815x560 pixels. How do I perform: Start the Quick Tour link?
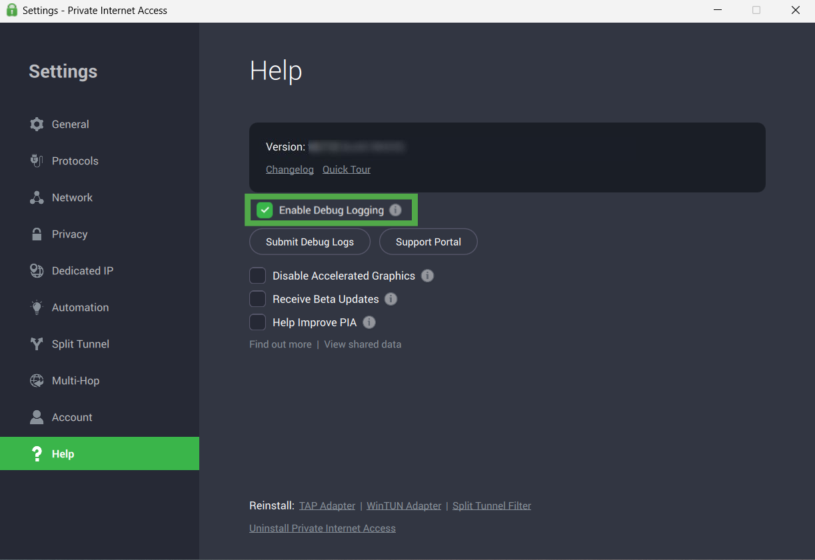point(347,169)
